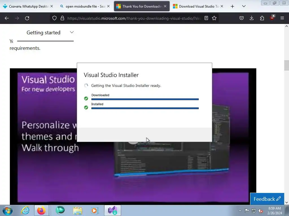Select the Thank You for Downloading tab

click(x=142, y=6)
